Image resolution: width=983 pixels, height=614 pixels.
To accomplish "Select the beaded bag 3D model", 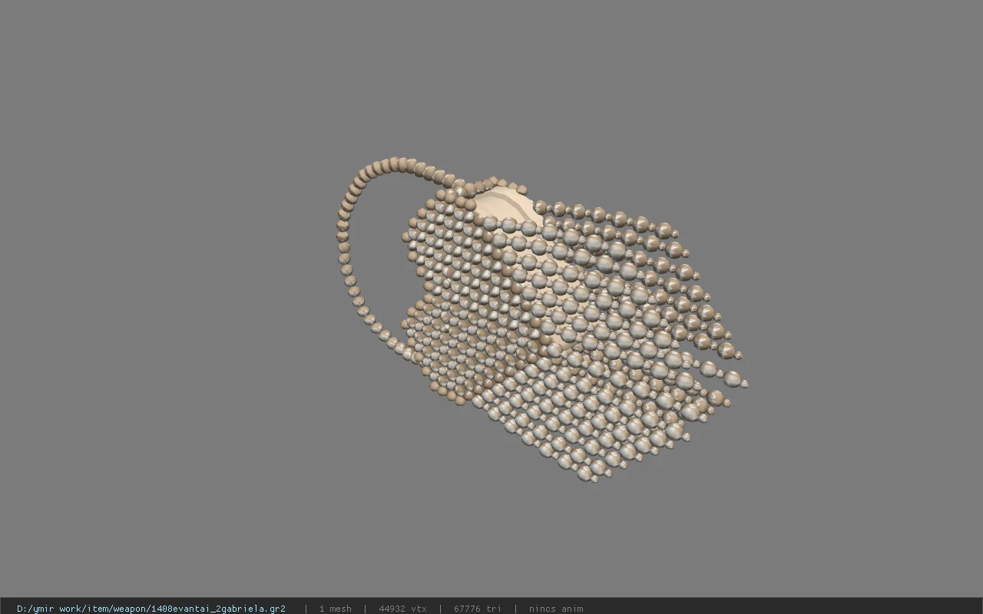I will [x=541, y=319].
